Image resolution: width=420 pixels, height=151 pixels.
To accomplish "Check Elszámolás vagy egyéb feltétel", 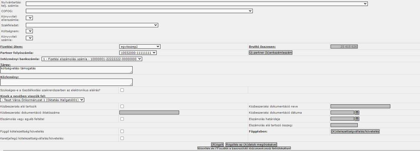I will (x=122, y=119).
